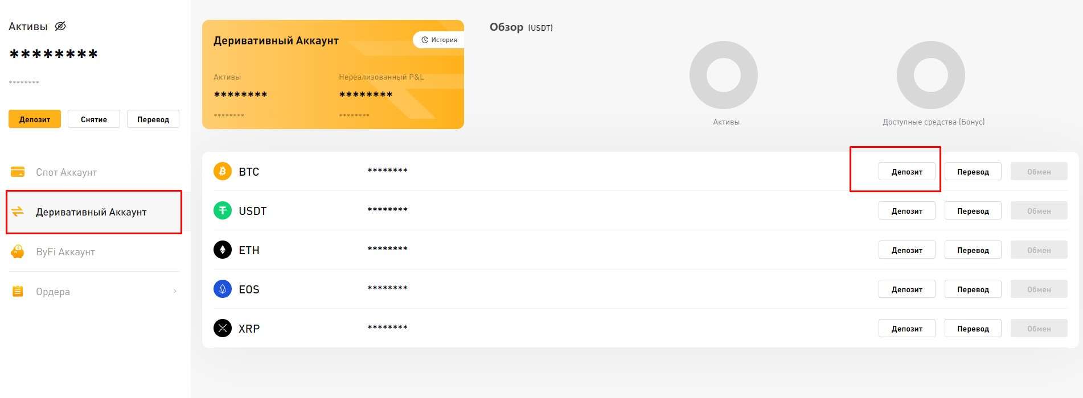Click the EOS label text

(249, 289)
